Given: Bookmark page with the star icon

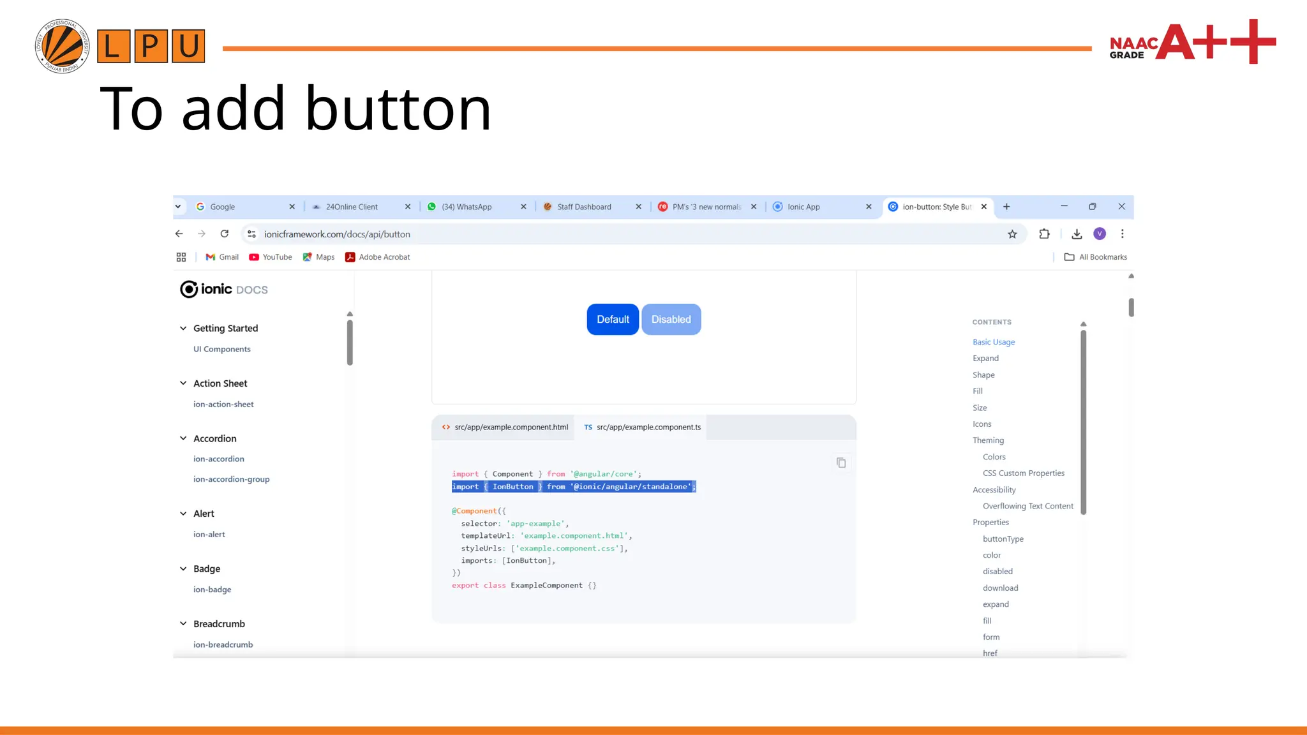Looking at the screenshot, I should pyautogui.click(x=1012, y=234).
